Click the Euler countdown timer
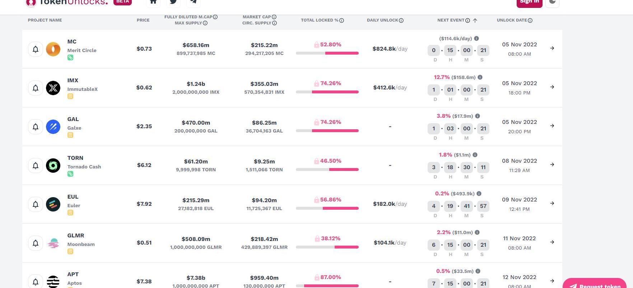The width and height of the screenshot is (633, 288). [459, 206]
